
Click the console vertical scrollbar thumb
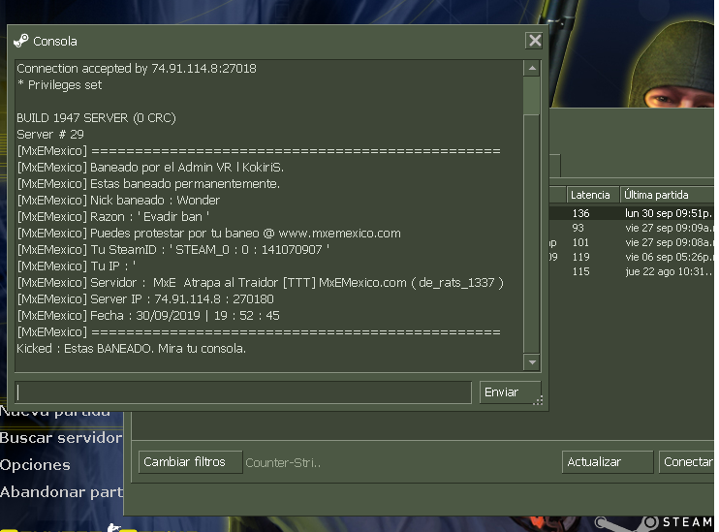[x=532, y=95]
